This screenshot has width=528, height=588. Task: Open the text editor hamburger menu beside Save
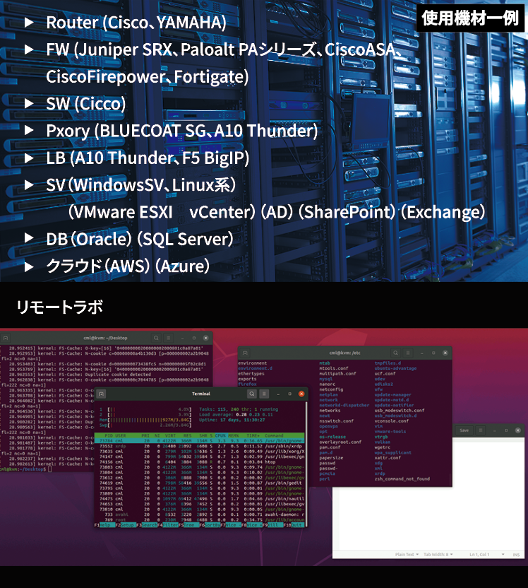(481, 430)
